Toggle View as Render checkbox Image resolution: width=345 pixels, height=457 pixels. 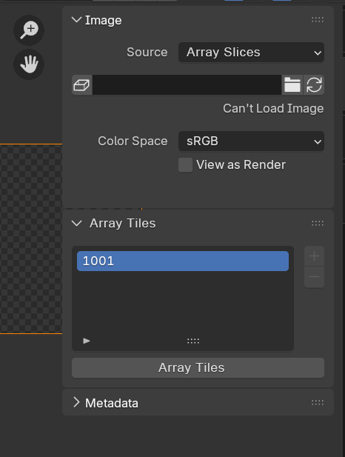[185, 165]
